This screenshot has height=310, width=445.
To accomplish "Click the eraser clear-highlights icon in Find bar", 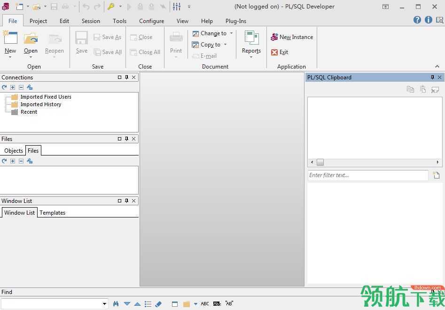I will click(158, 304).
